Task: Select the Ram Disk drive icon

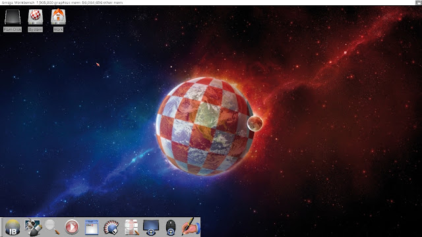Action: (x=13, y=17)
